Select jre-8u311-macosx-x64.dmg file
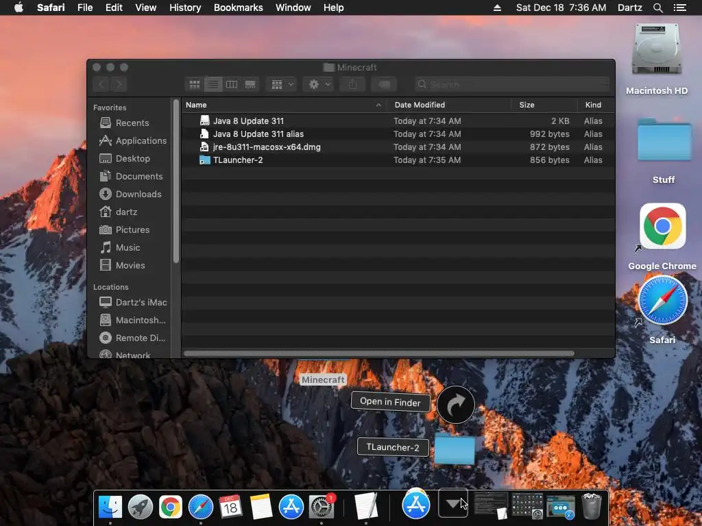The image size is (702, 526). point(398,147)
